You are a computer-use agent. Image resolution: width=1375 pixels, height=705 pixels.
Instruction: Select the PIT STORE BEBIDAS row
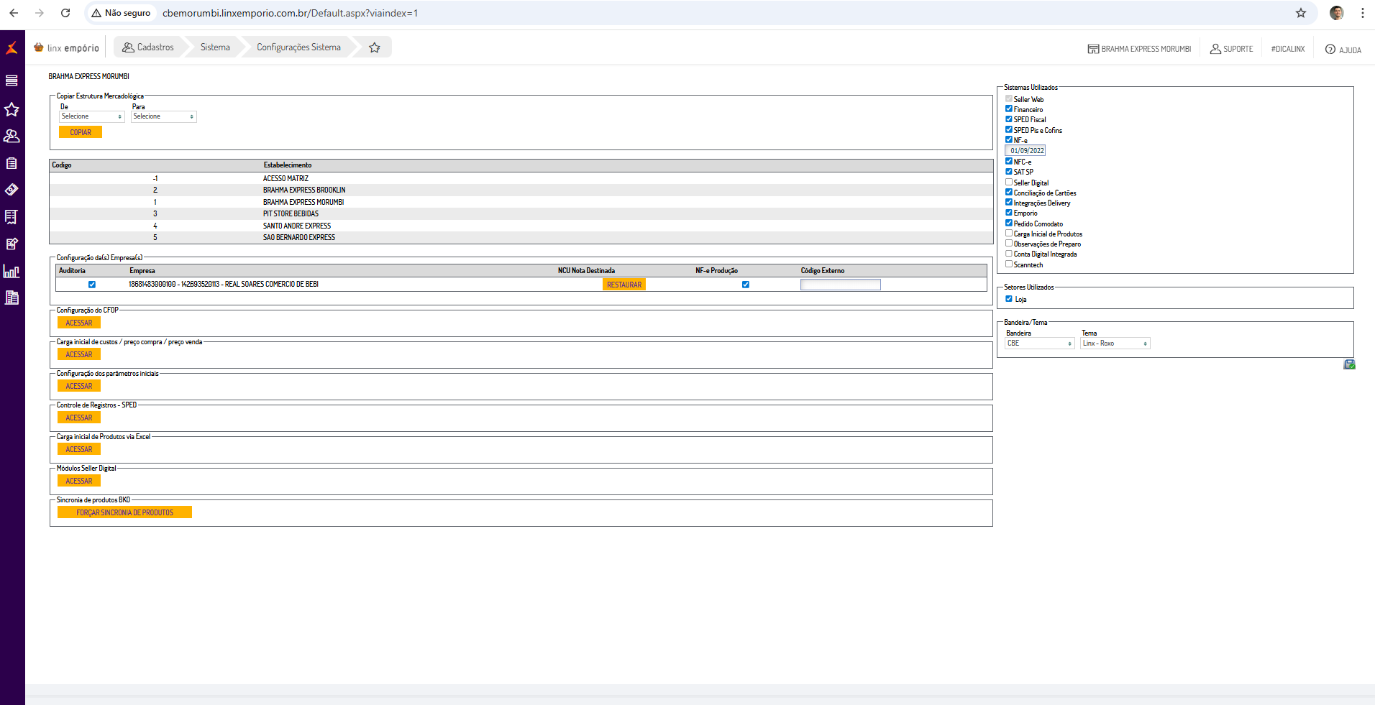pos(521,214)
